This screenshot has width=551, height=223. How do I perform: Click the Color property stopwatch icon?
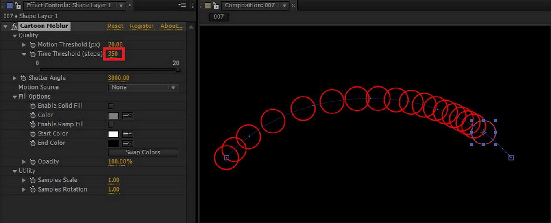point(33,115)
